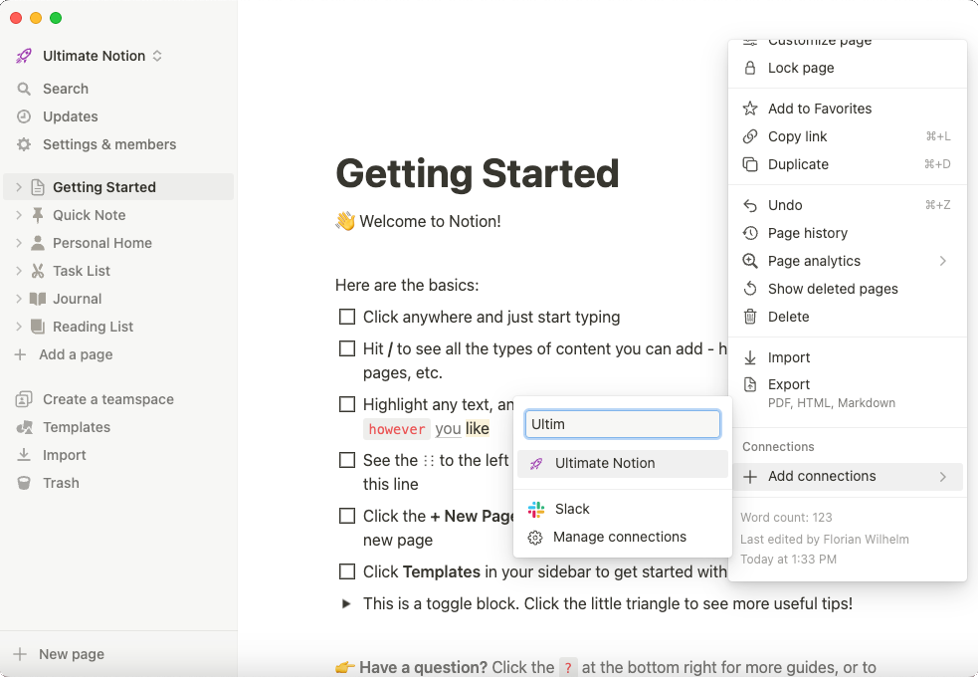This screenshot has width=978, height=677.
Task: Click the 'Connections' section label
Action: (x=778, y=447)
